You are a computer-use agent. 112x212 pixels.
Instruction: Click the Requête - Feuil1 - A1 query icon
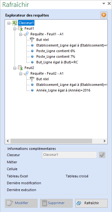click(26, 34)
